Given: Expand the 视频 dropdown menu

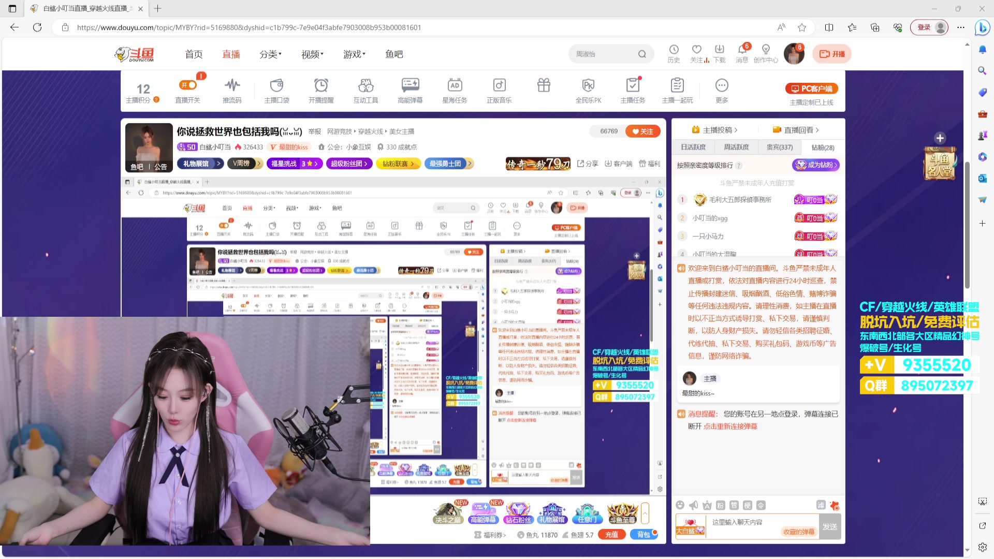Looking at the screenshot, I should (312, 54).
